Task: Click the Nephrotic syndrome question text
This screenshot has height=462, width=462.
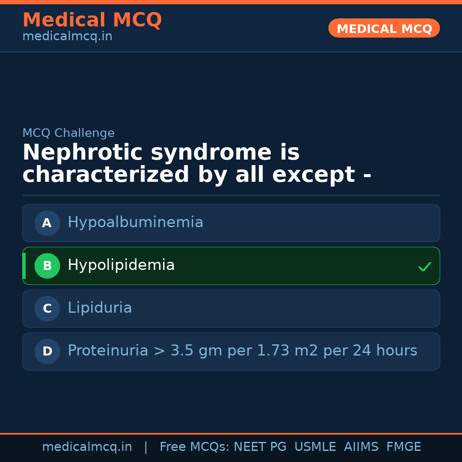Action: [x=197, y=164]
